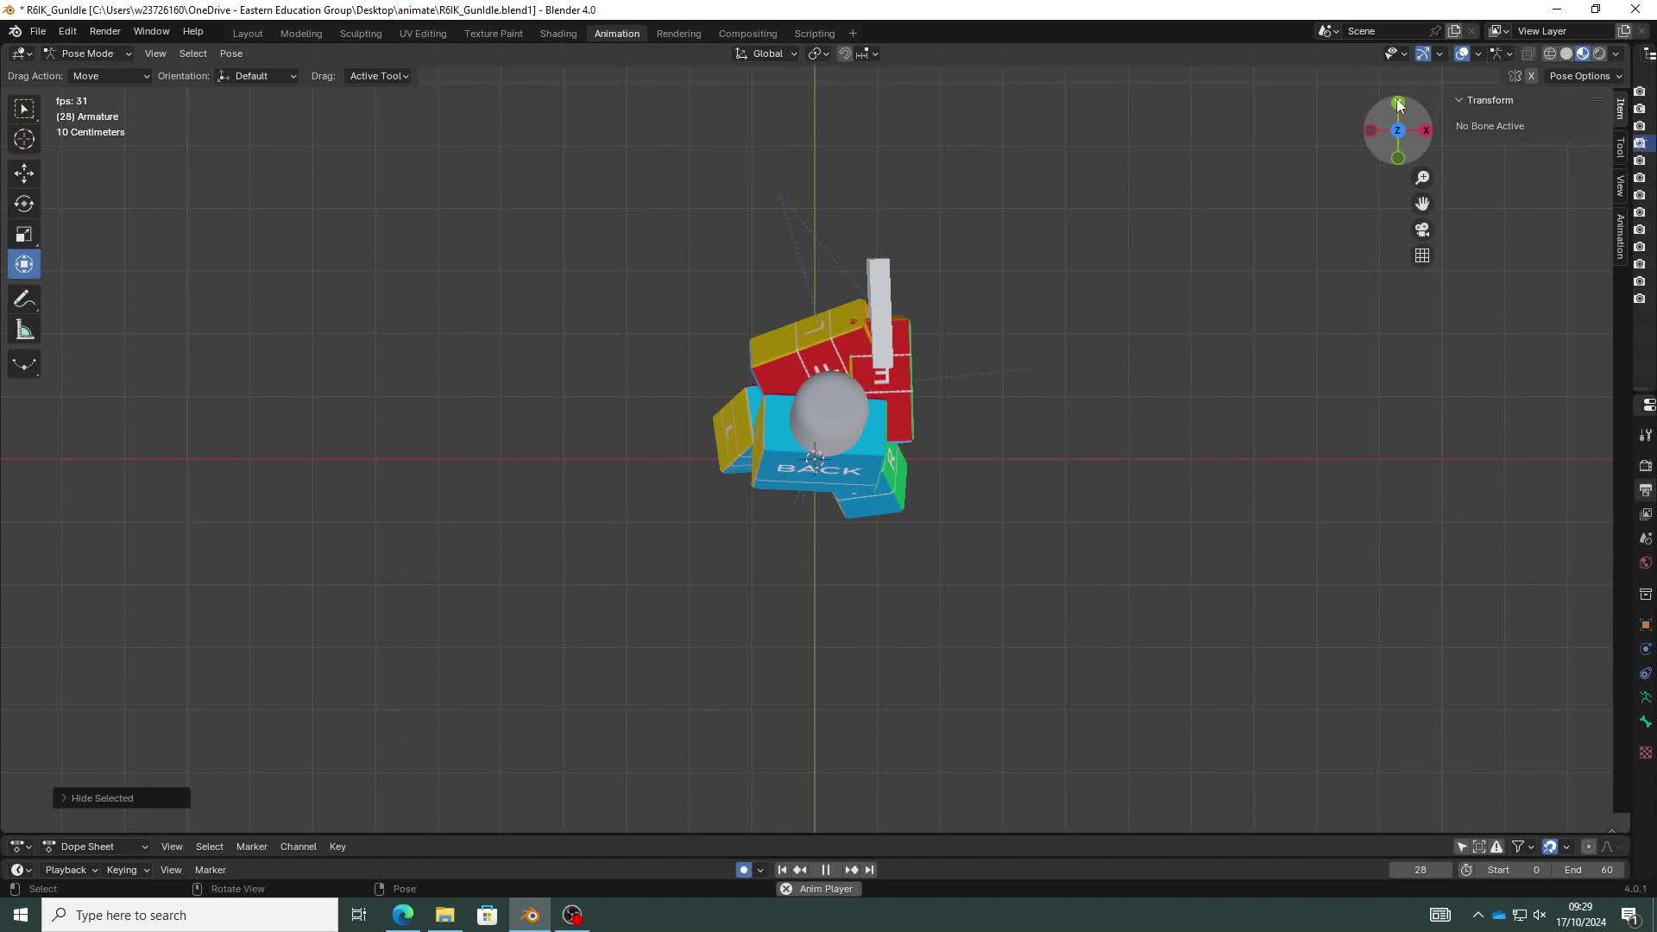This screenshot has height=932, width=1657.
Task: Pause the animation playback
Action: click(825, 870)
